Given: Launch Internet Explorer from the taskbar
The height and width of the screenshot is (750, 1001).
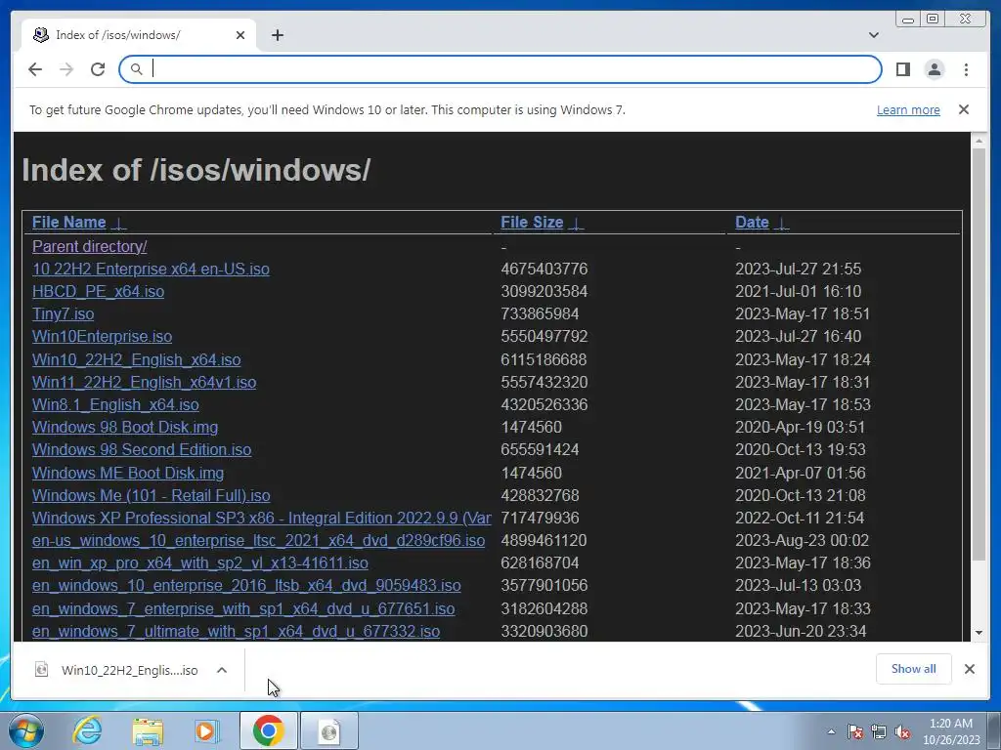Looking at the screenshot, I should point(87,730).
